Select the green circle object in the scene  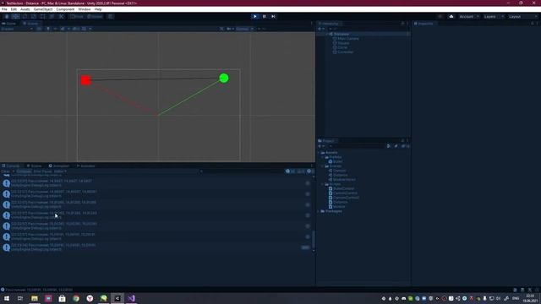coord(224,79)
